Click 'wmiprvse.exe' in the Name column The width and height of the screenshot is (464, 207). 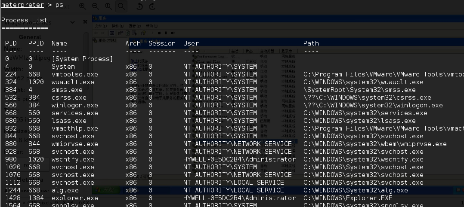[74, 144]
